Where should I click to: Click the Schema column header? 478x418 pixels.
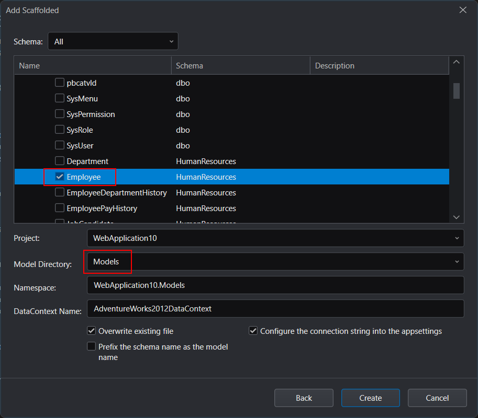coord(240,66)
